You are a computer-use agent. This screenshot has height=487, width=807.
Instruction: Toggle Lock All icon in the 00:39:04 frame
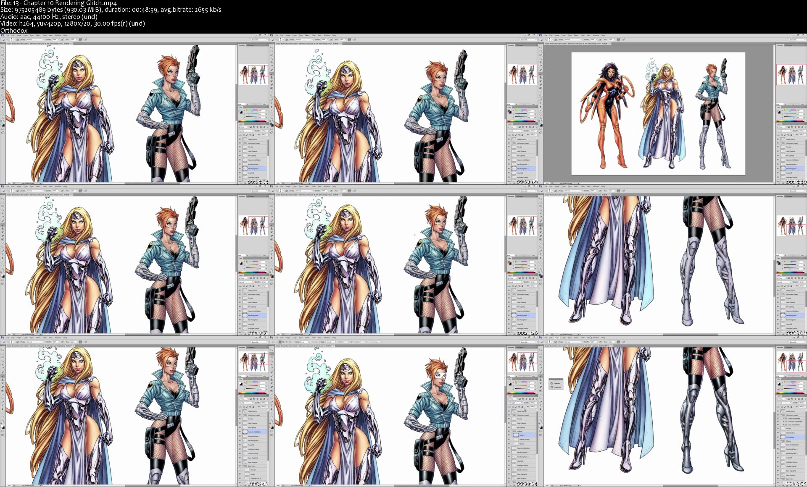click(x=522, y=407)
